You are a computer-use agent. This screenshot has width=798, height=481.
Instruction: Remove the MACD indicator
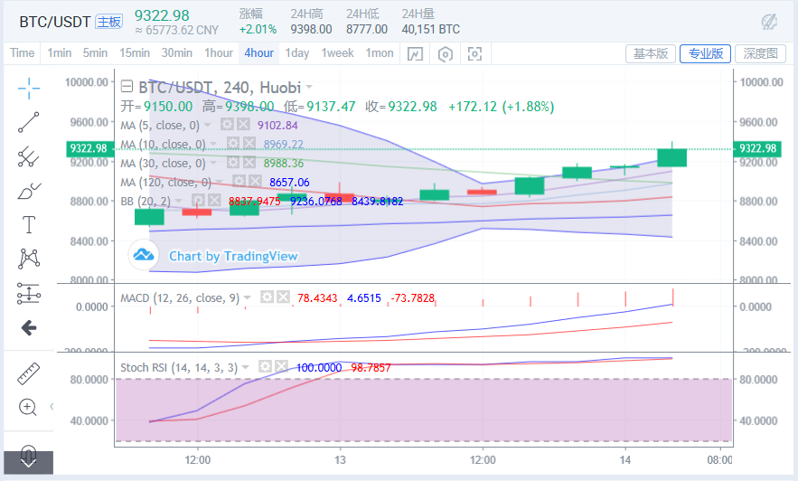click(x=284, y=297)
